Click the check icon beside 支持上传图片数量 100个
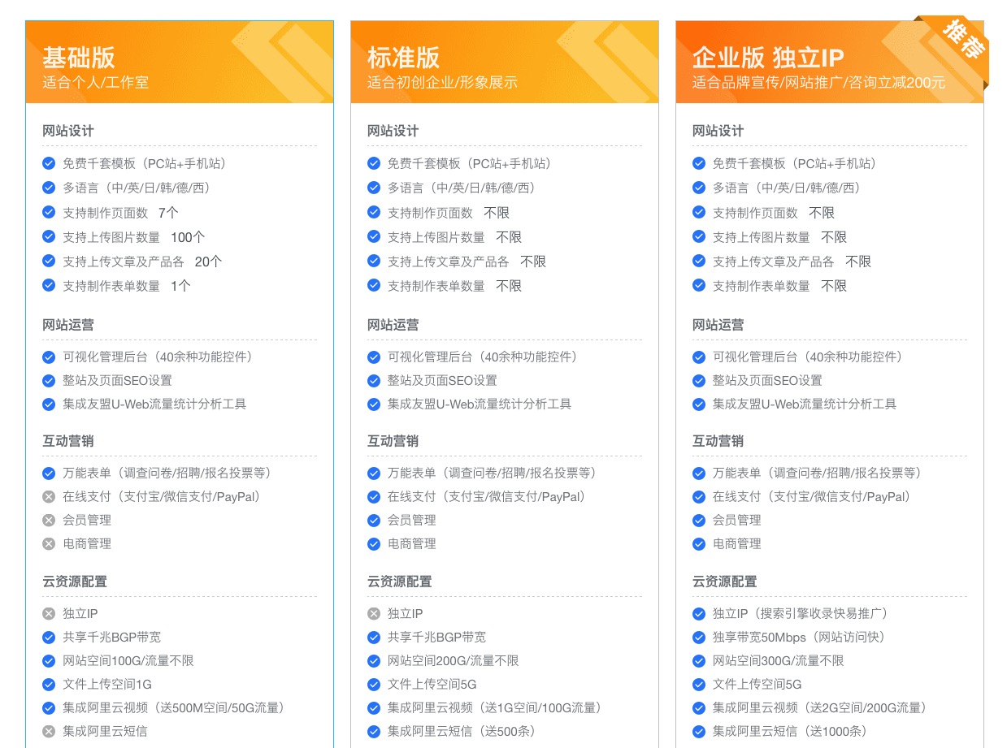Screen dimensions: 1007x748 (x=49, y=236)
